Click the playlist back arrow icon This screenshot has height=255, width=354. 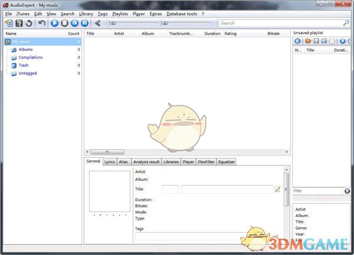tap(297, 41)
